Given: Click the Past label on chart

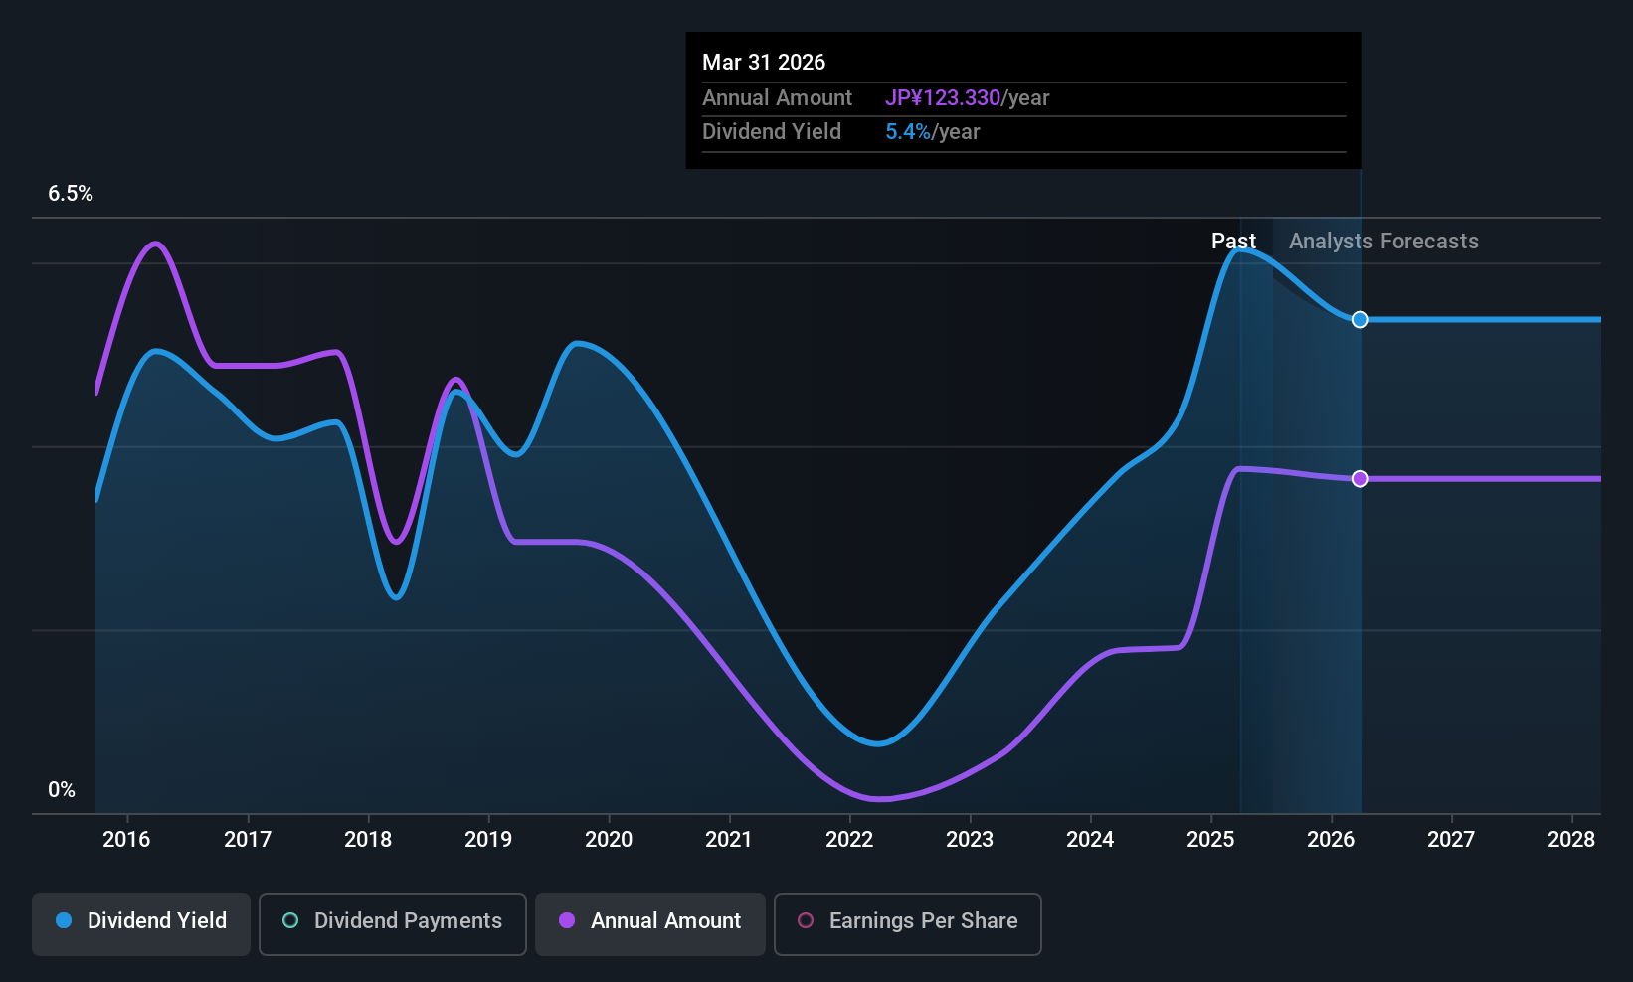Looking at the screenshot, I should pos(1233,241).
